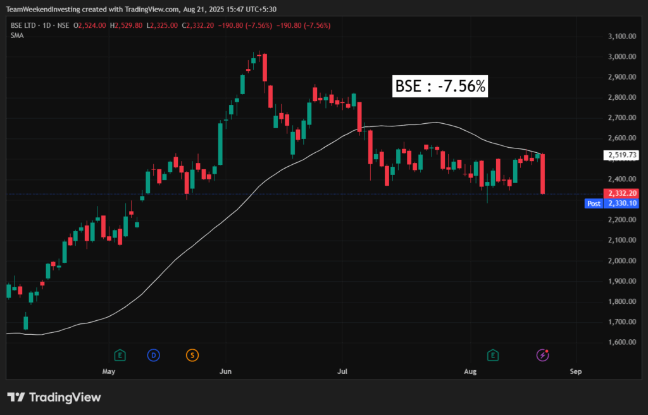Click the May label on time axis
The height and width of the screenshot is (415, 648).
109,371
